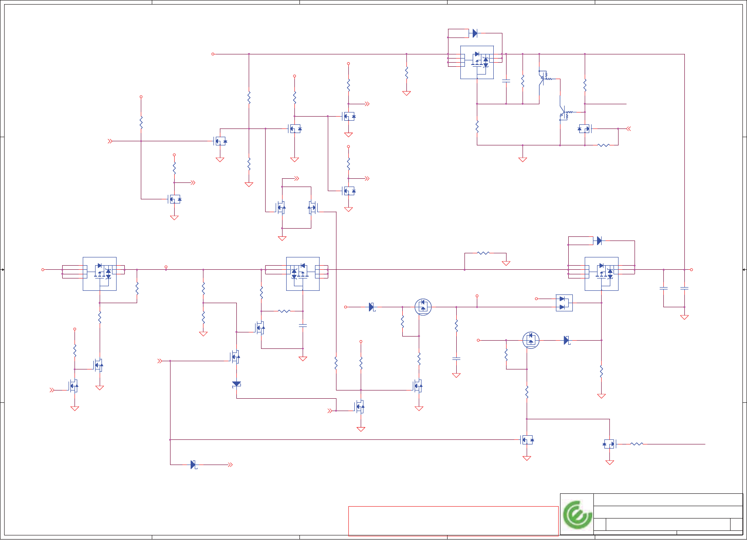The width and height of the screenshot is (747, 540).
Task: Select the middle boxed power MOSFET package
Action: 303,273
